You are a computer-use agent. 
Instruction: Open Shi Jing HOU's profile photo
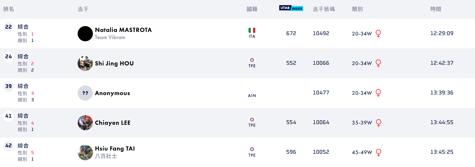(85, 64)
